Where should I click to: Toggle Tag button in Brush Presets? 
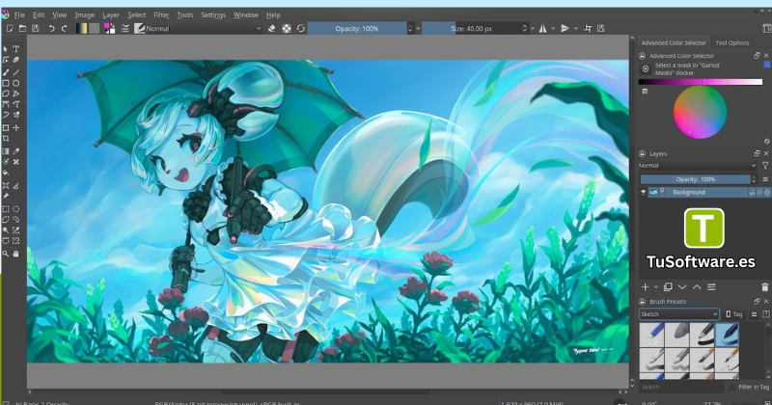733,314
